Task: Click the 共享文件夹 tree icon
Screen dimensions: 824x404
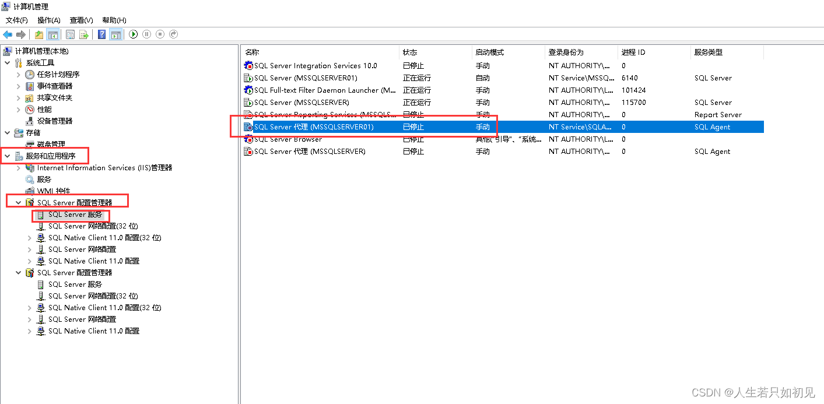Action: [x=30, y=98]
